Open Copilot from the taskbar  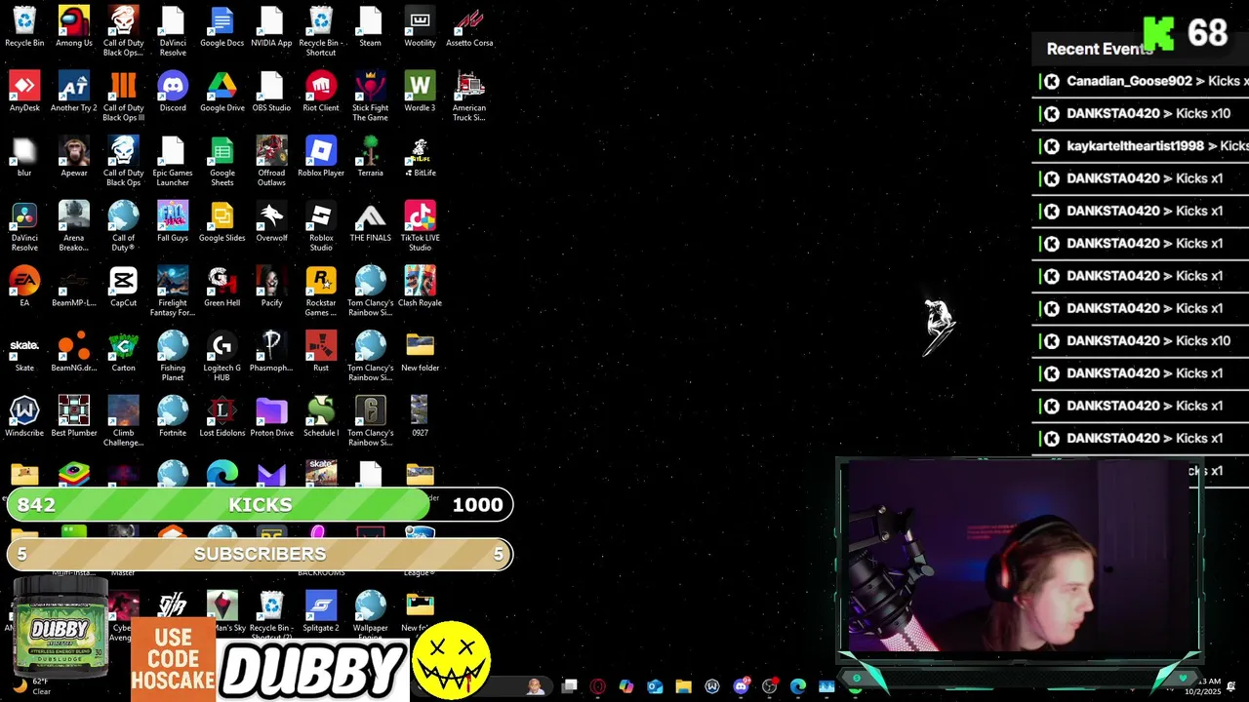point(626,686)
